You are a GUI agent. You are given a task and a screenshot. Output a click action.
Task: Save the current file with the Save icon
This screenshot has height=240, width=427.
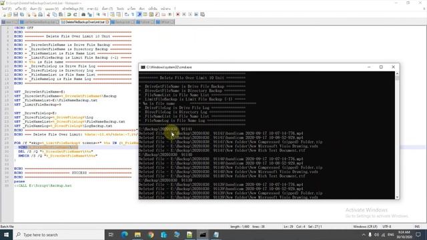pos(15,15)
